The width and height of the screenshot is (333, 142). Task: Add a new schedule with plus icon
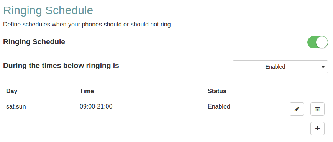pyautogui.click(x=317, y=129)
